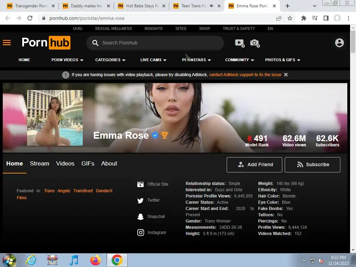This screenshot has height=267, width=356.
Task: Click the Search Pornhub input field
Action: point(155,43)
